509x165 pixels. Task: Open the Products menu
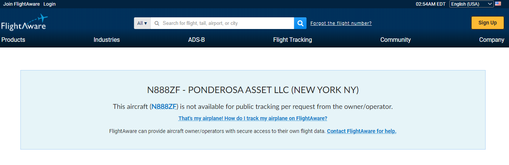point(13,40)
